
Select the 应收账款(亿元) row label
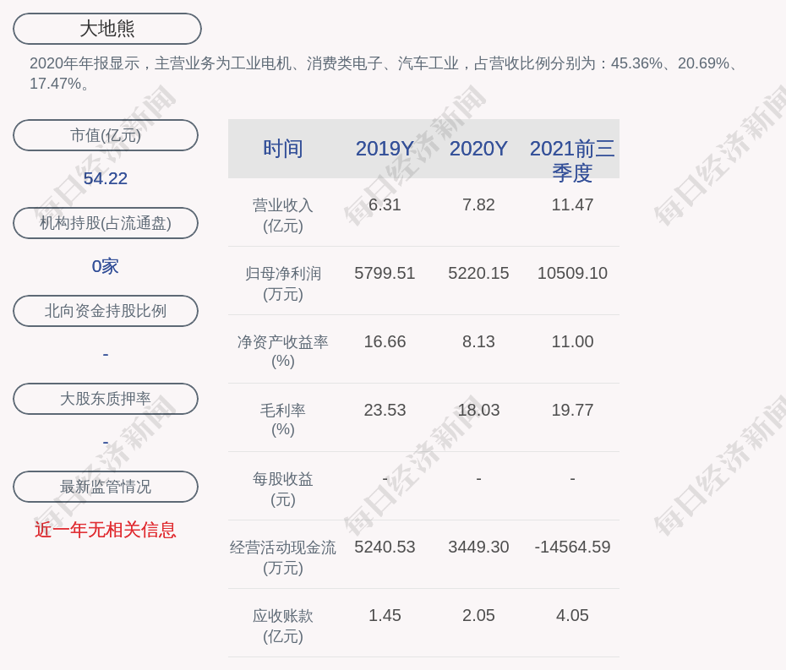coord(282,626)
